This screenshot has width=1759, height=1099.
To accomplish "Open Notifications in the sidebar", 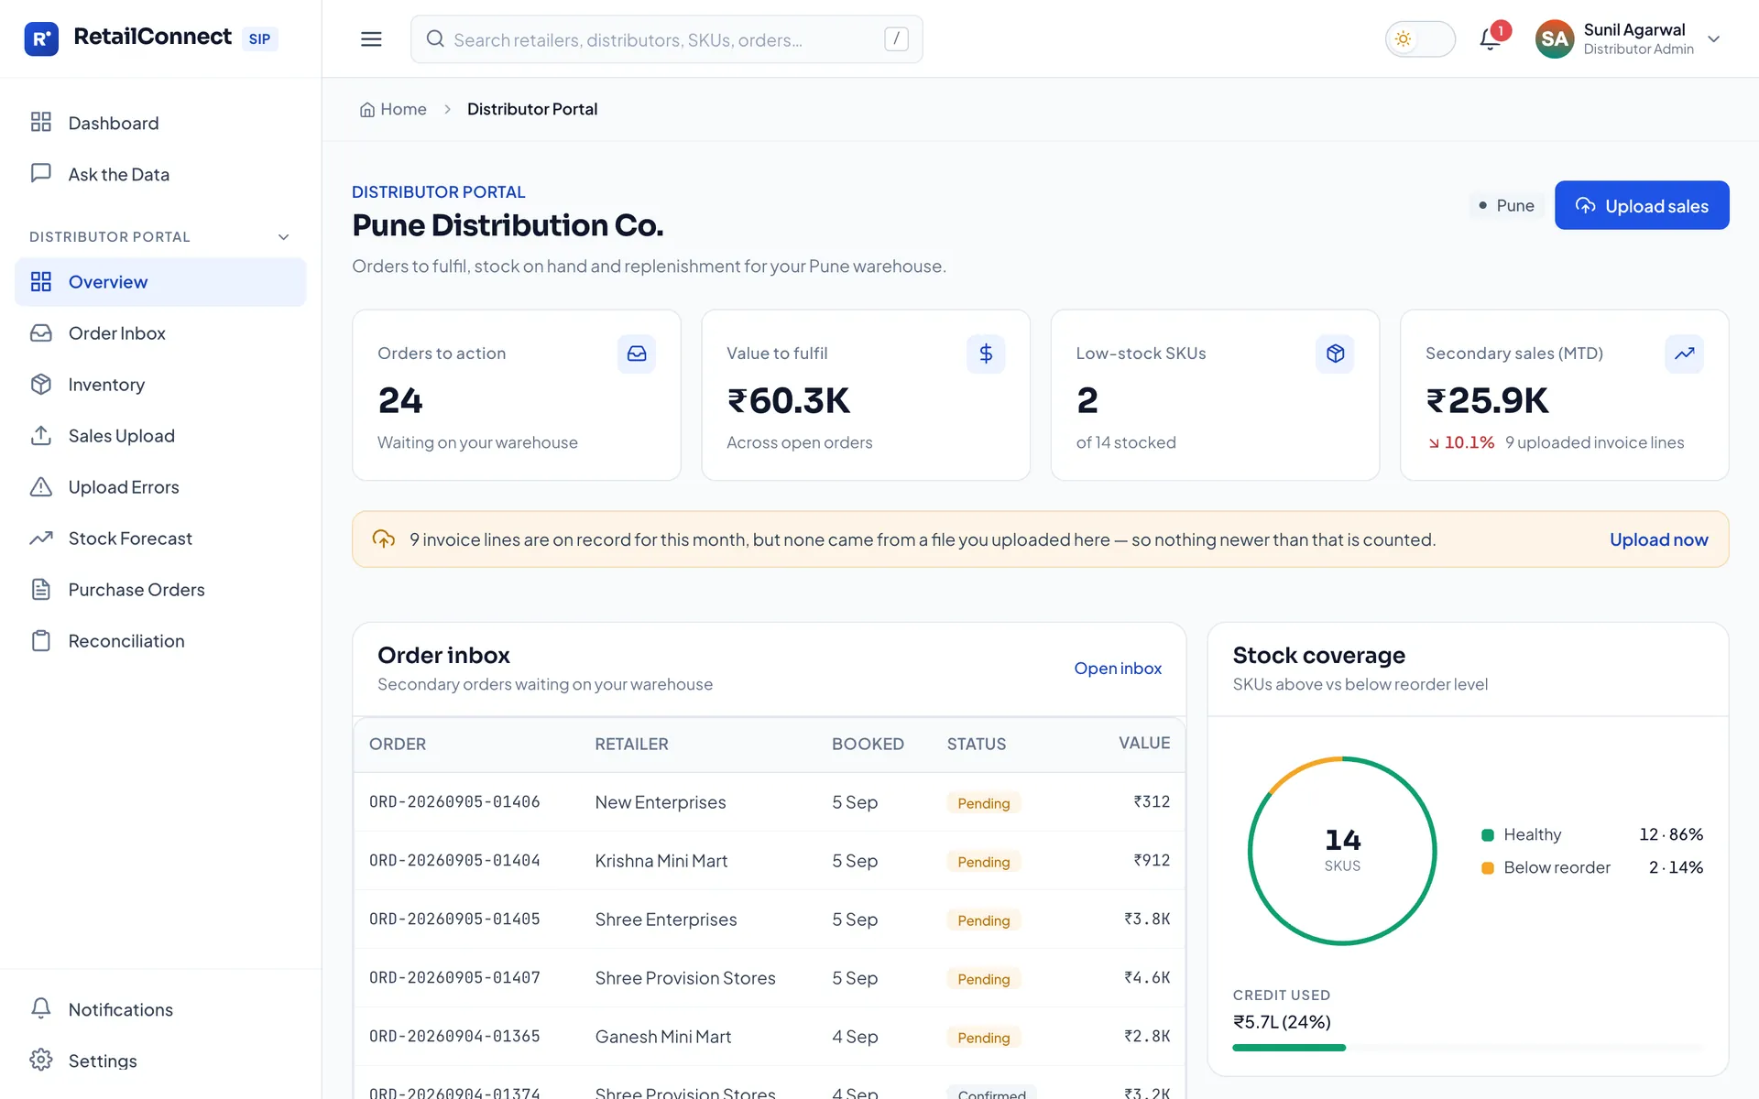I will point(160,1009).
